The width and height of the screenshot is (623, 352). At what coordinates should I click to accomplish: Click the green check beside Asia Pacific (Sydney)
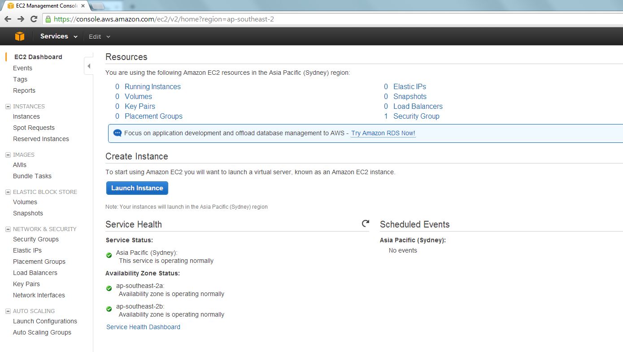(x=109, y=255)
